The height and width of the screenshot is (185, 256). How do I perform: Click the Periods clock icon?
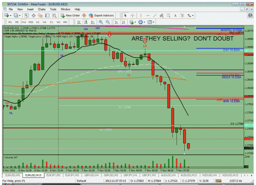click(x=140, y=22)
